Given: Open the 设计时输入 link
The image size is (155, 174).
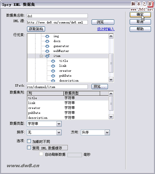Looking at the screenshot, I should coord(106,29).
